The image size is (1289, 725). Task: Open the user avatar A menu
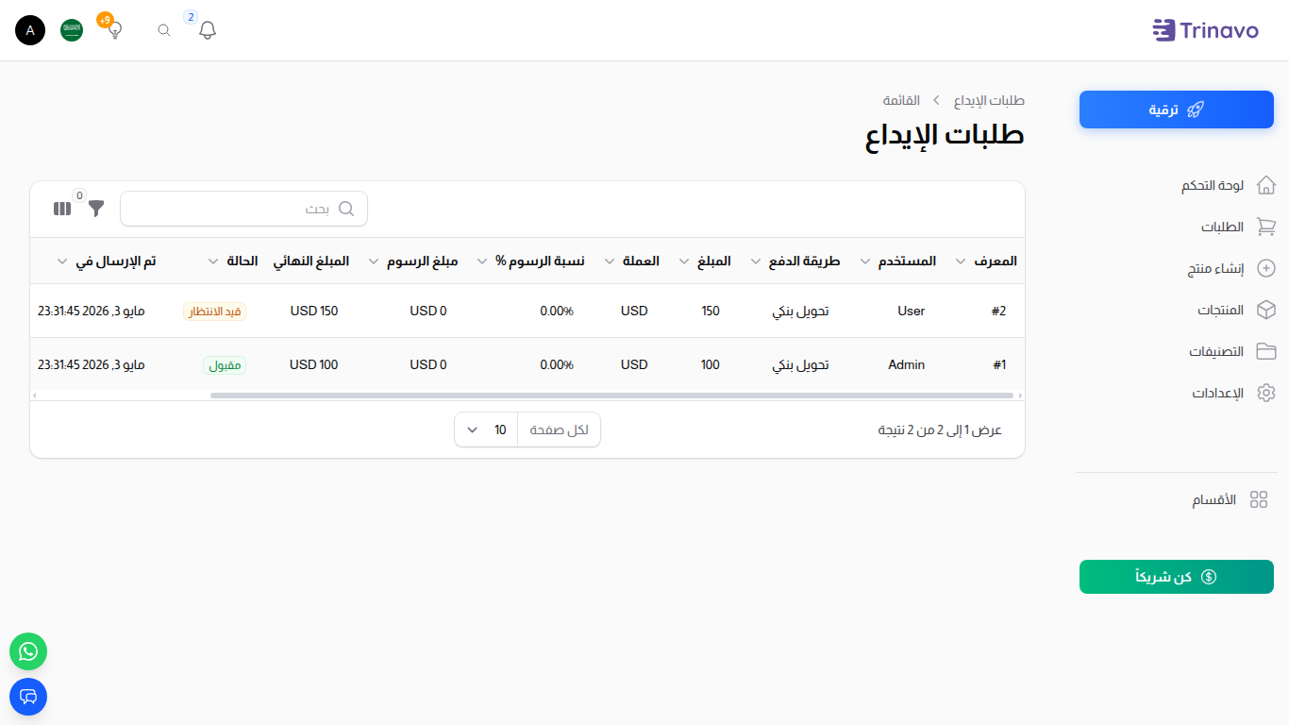30,30
